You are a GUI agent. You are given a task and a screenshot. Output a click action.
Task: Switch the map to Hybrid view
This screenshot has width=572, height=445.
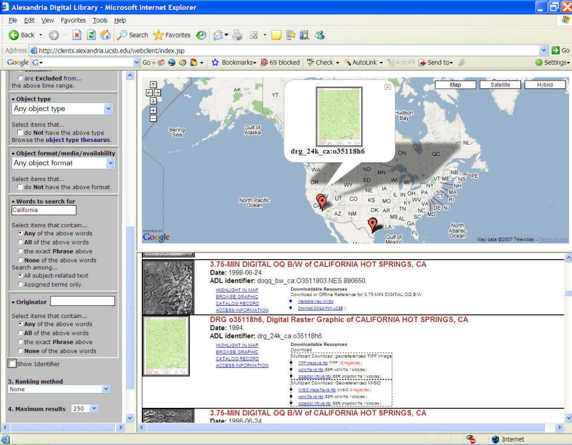click(x=545, y=85)
